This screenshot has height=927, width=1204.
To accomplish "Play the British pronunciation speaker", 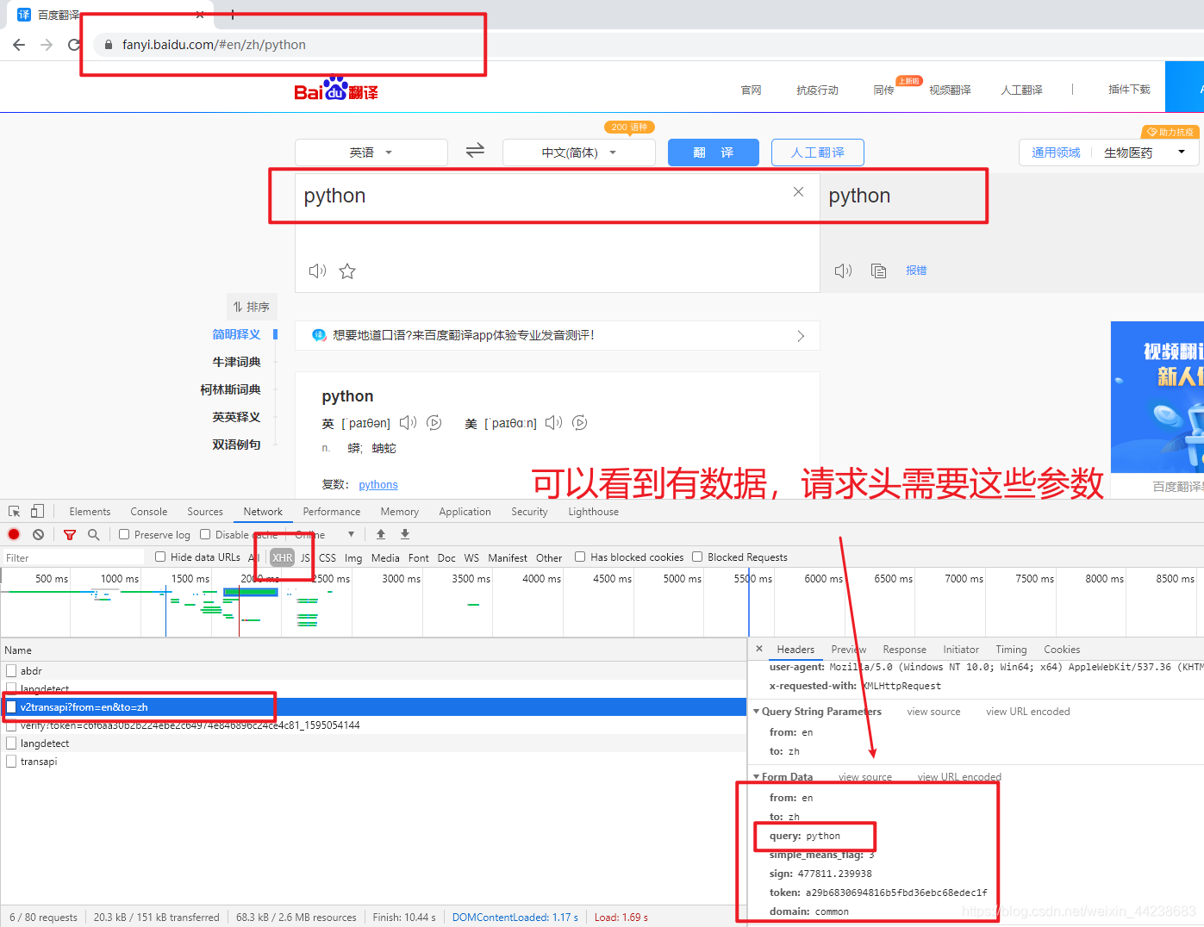I will click(x=408, y=422).
